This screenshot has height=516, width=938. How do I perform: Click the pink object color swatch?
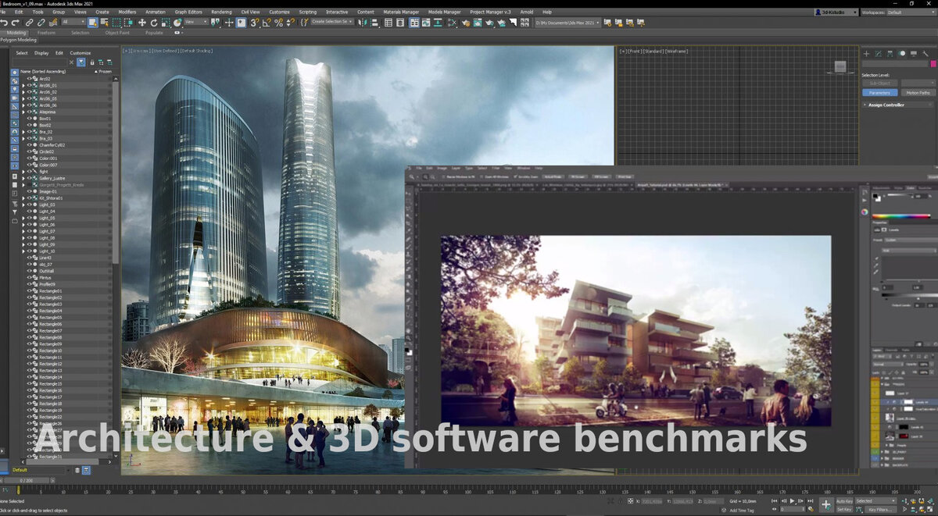933,63
